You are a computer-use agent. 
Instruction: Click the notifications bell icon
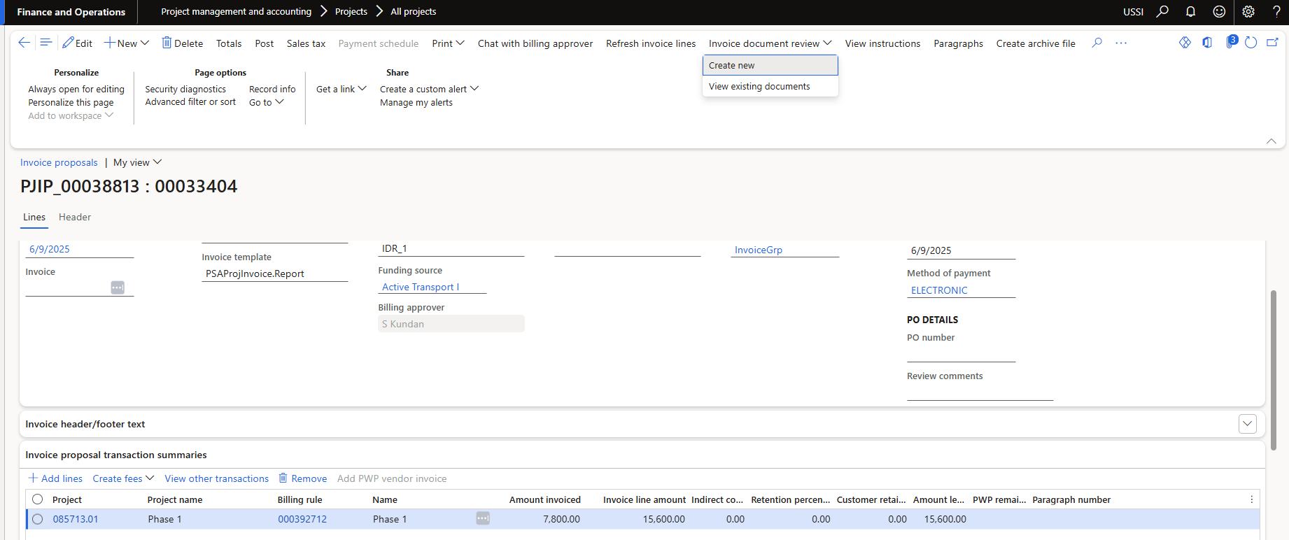point(1190,12)
